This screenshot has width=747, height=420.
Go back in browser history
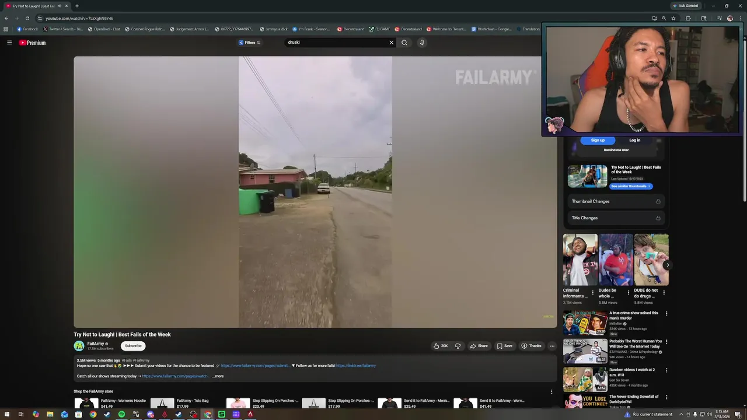(x=6, y=18)
